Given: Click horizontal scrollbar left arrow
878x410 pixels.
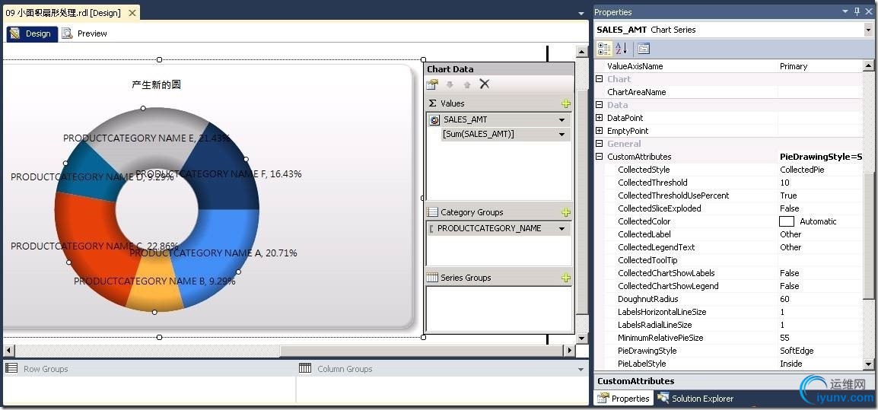Looking at the screenshot, I should click(x=8, y=351).
